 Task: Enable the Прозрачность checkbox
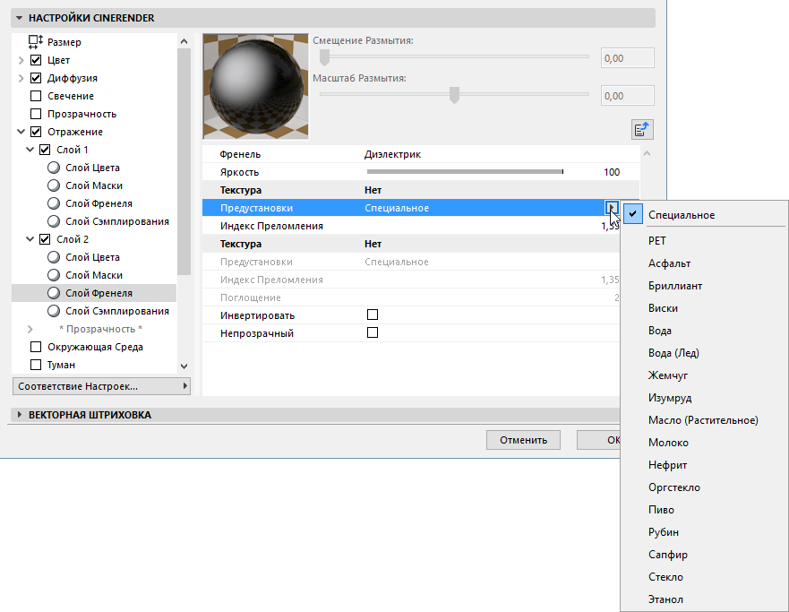(36, 114)
